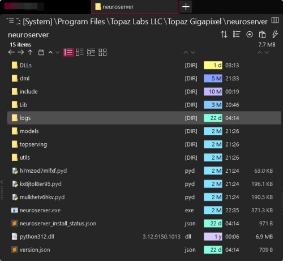283x261 pixels.
Task: Click the down chevron above the type column
Action: (x=193, y=52)
